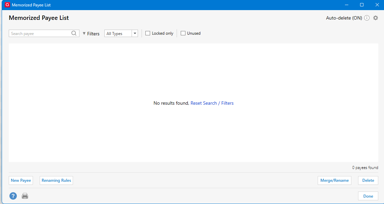Click the Quicken logo in title bar
This screenshot has width=384, height=204.
tap(7, 5)
